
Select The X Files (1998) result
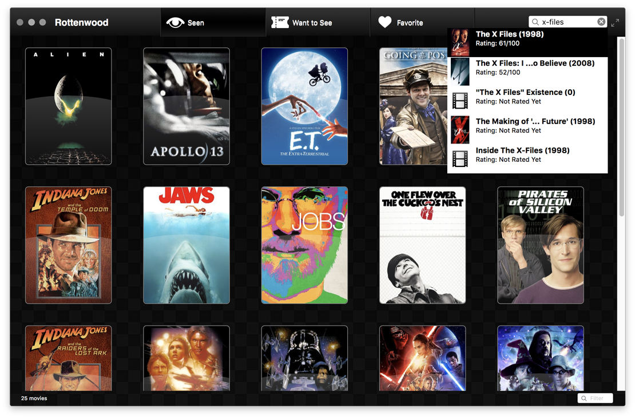pyautogui.click(x=527, y=42)
